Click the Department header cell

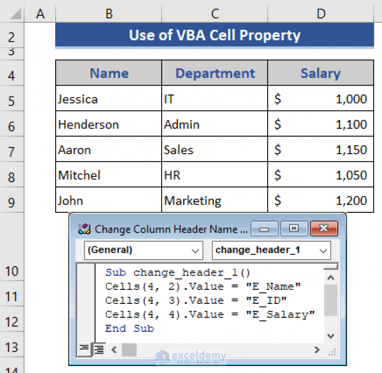[215, 73]
